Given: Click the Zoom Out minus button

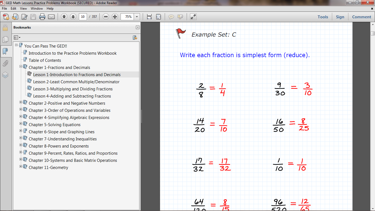Looking at the screenshot, I should point(106,17).
